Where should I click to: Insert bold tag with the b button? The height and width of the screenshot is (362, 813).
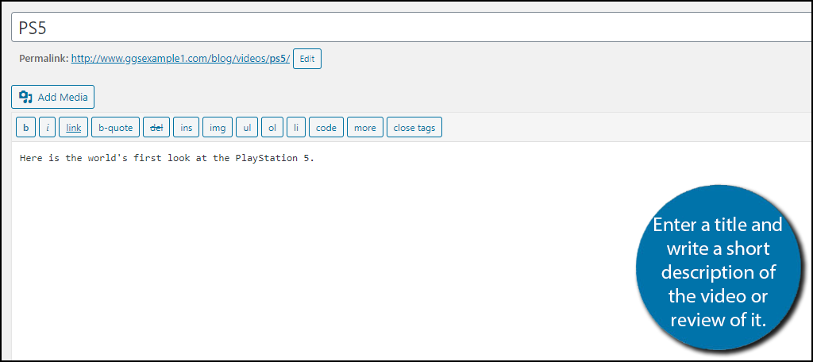[x=26, y=128]
